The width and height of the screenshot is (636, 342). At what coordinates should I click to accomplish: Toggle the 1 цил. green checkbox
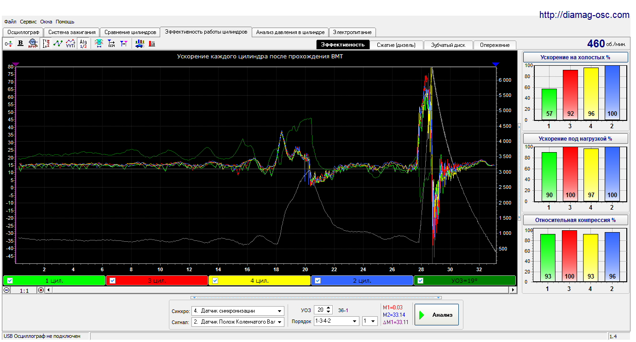coord(10,280)
